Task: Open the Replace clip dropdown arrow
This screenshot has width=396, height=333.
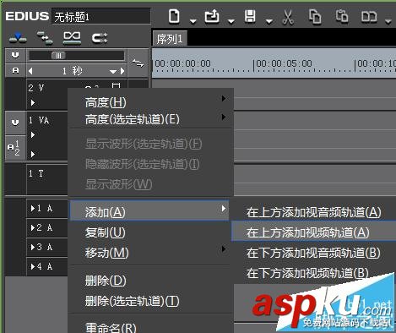Action: [388, 21]
